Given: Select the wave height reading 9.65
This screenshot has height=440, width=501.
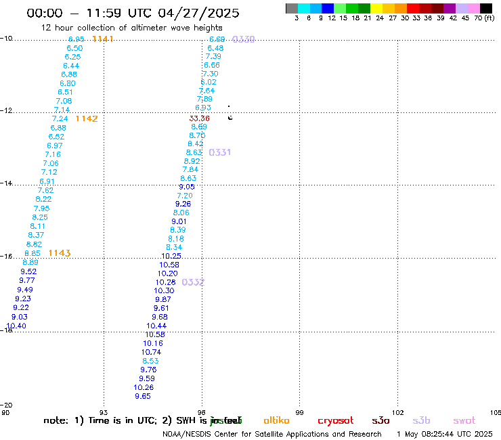Looking at the screenshot, I should (143, 396).
